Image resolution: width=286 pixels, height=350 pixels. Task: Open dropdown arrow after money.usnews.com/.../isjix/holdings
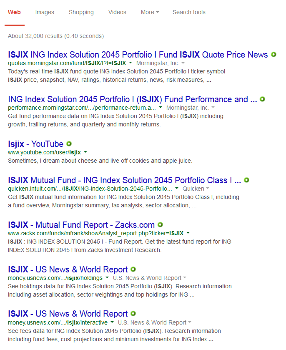click(x=107, y=277)
